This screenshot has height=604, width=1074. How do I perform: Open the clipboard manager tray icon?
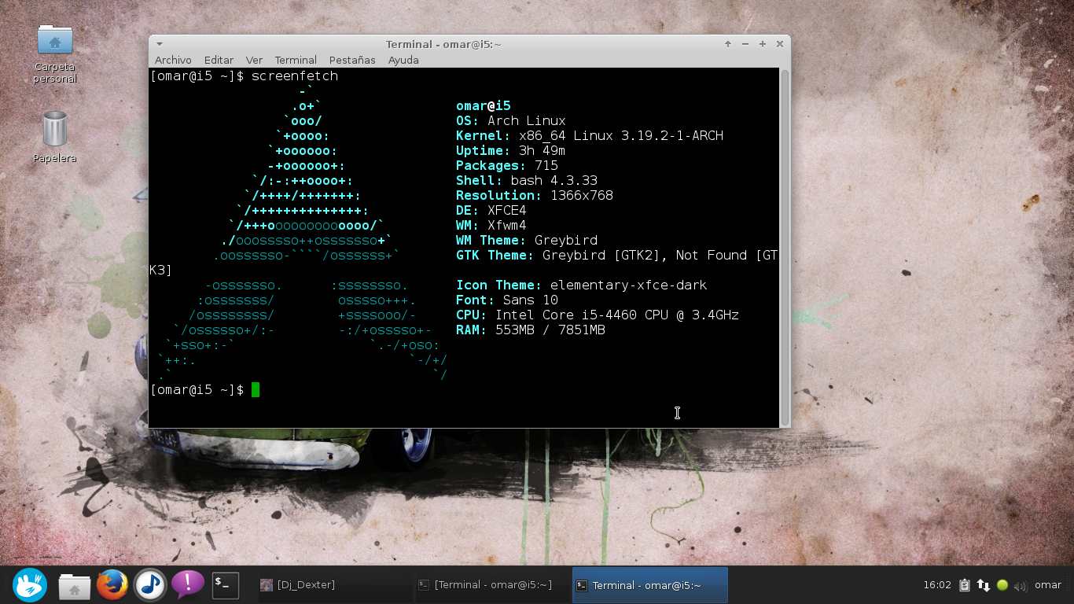click(x=965, y=585)
